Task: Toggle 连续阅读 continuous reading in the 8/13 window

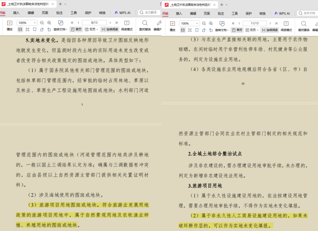Action: pyautogui.click(x=109, y=30)
